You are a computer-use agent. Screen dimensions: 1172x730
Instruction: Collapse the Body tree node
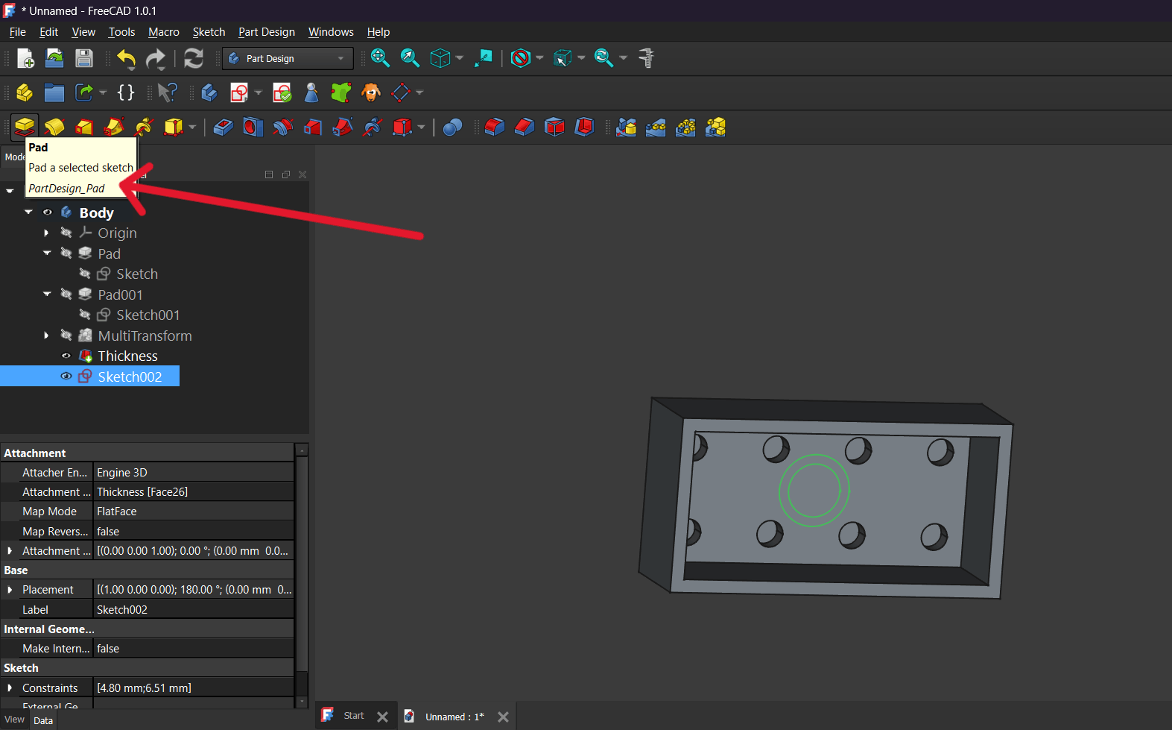(x=28, y=213)
